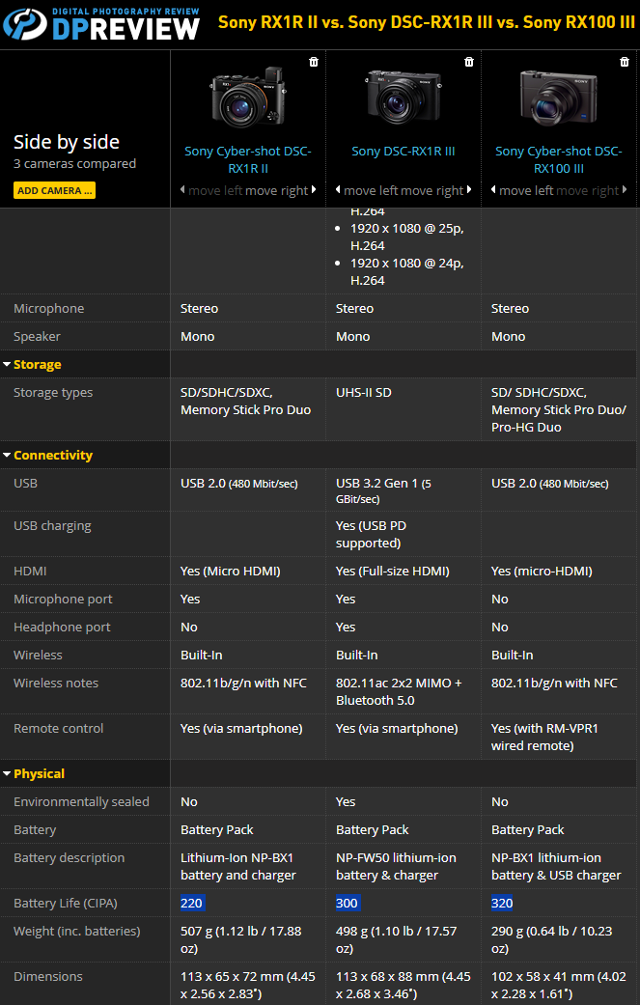Click the RX1R II camera thumbnail
640x1005 pixels.
tap(249, 97)
